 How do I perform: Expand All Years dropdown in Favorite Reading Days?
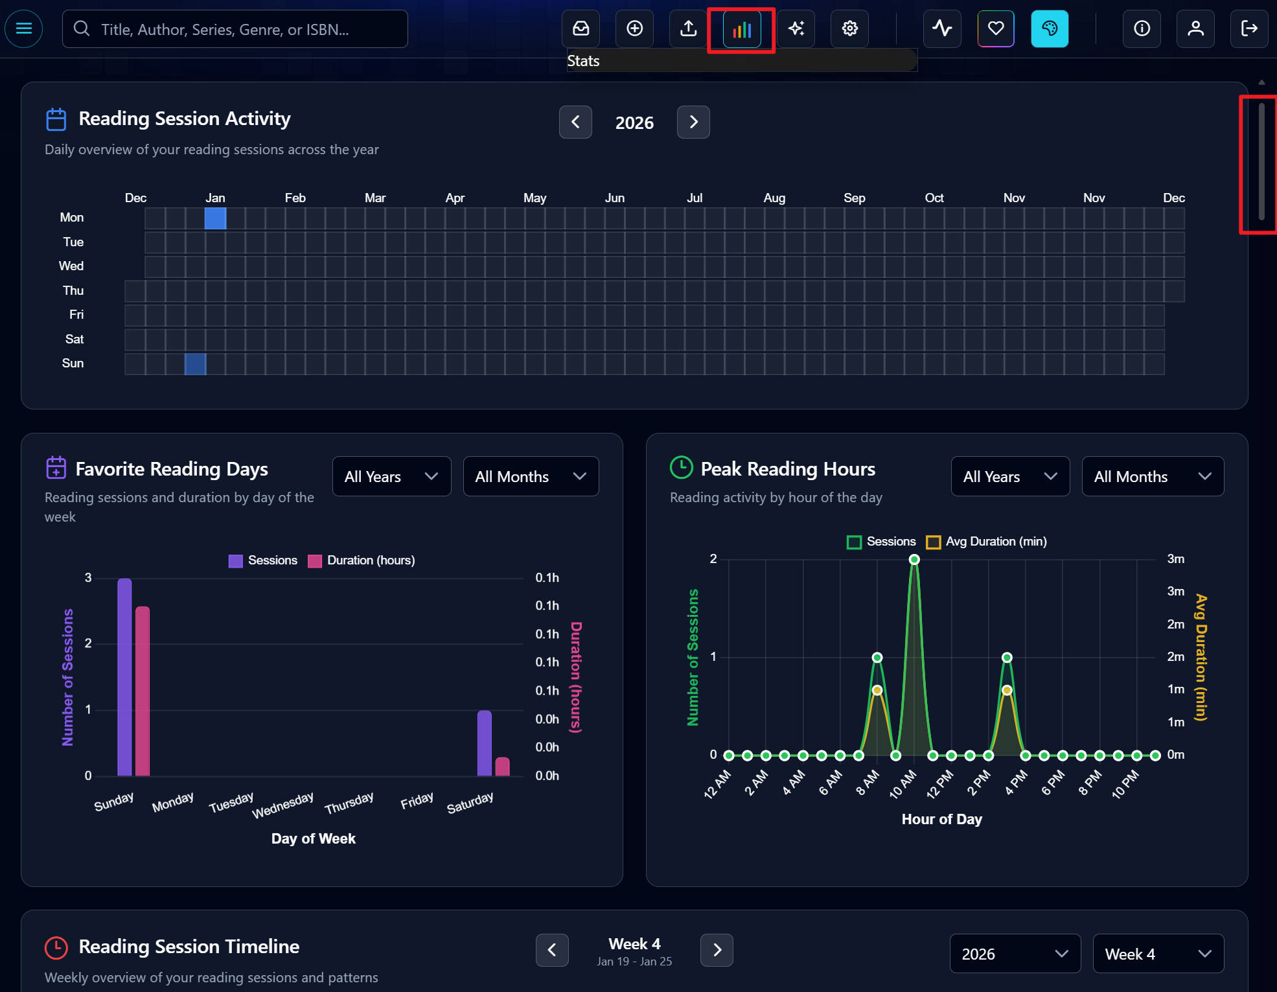[x=391, y=477]
